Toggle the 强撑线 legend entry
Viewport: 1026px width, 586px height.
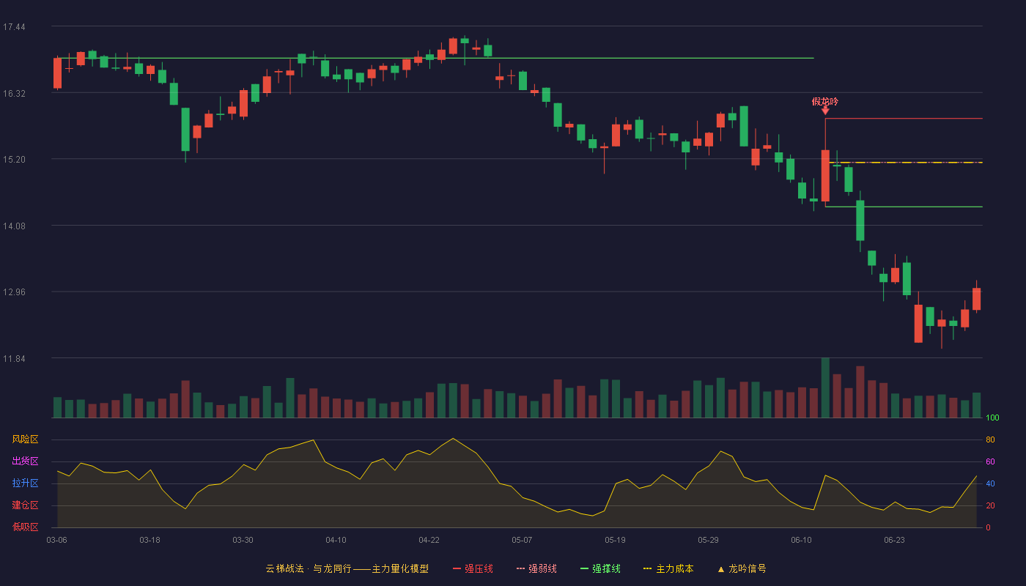[x=600, y=568]
